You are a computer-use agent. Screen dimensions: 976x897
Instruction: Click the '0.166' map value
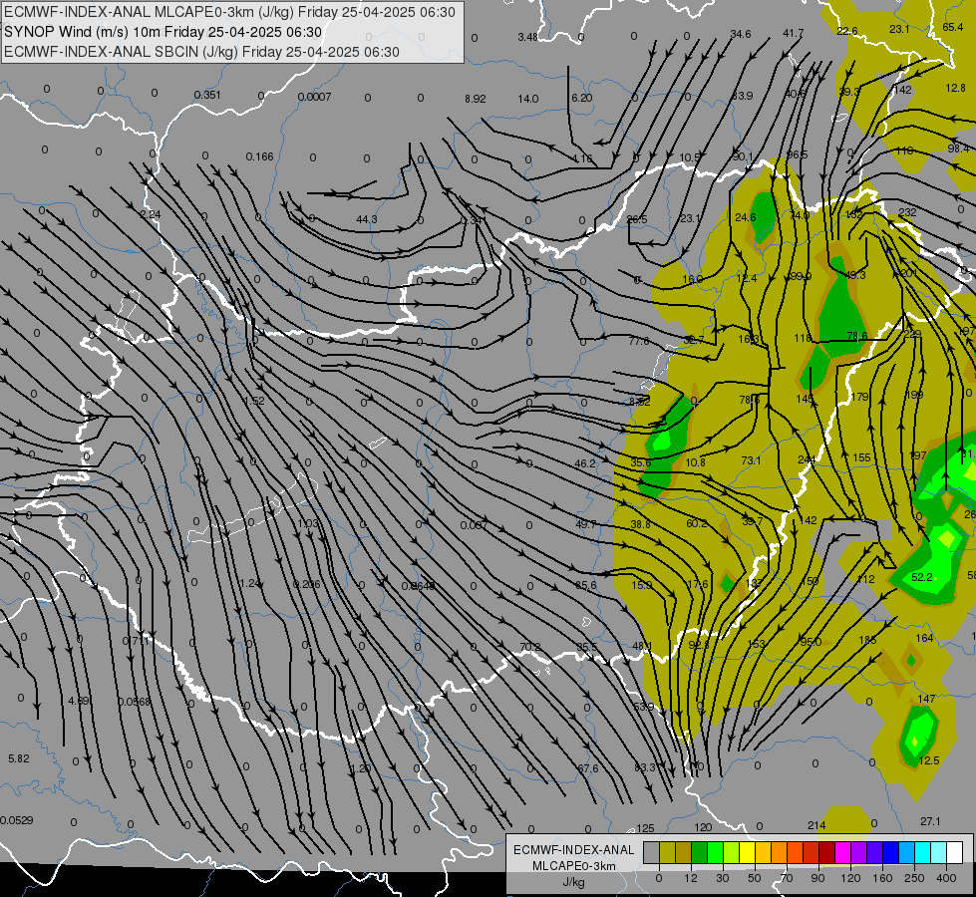click(x=259, y=156)
